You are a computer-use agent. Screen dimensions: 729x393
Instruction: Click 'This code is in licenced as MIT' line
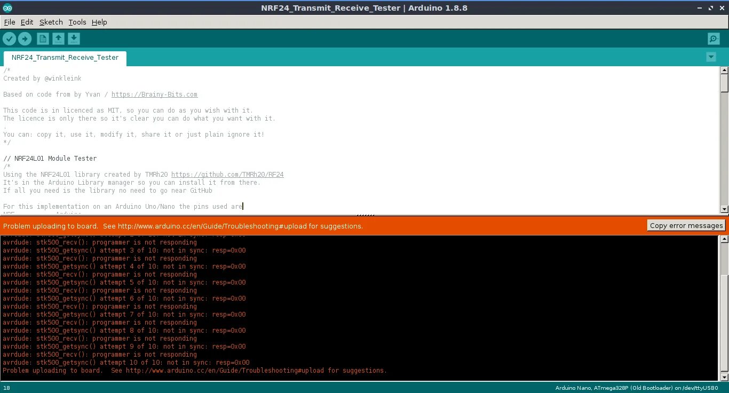coord(128,111)
